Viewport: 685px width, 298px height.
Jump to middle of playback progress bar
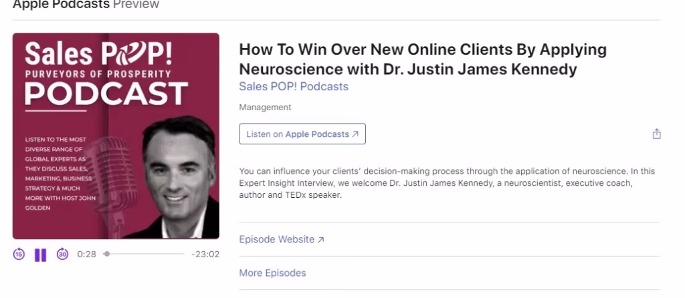pos(144,254)
